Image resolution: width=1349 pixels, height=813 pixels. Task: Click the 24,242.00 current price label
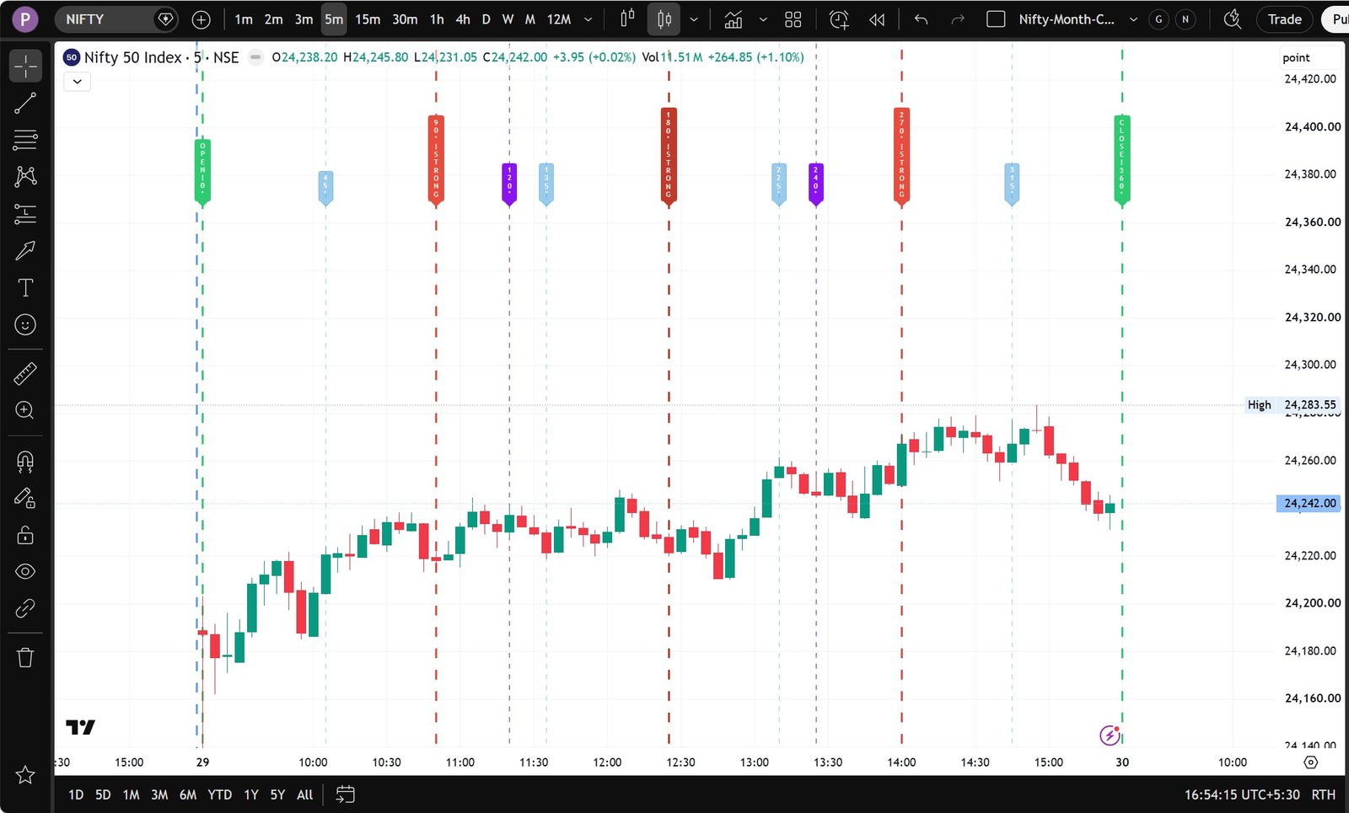pyautogui.click(x=1309, y=503)
